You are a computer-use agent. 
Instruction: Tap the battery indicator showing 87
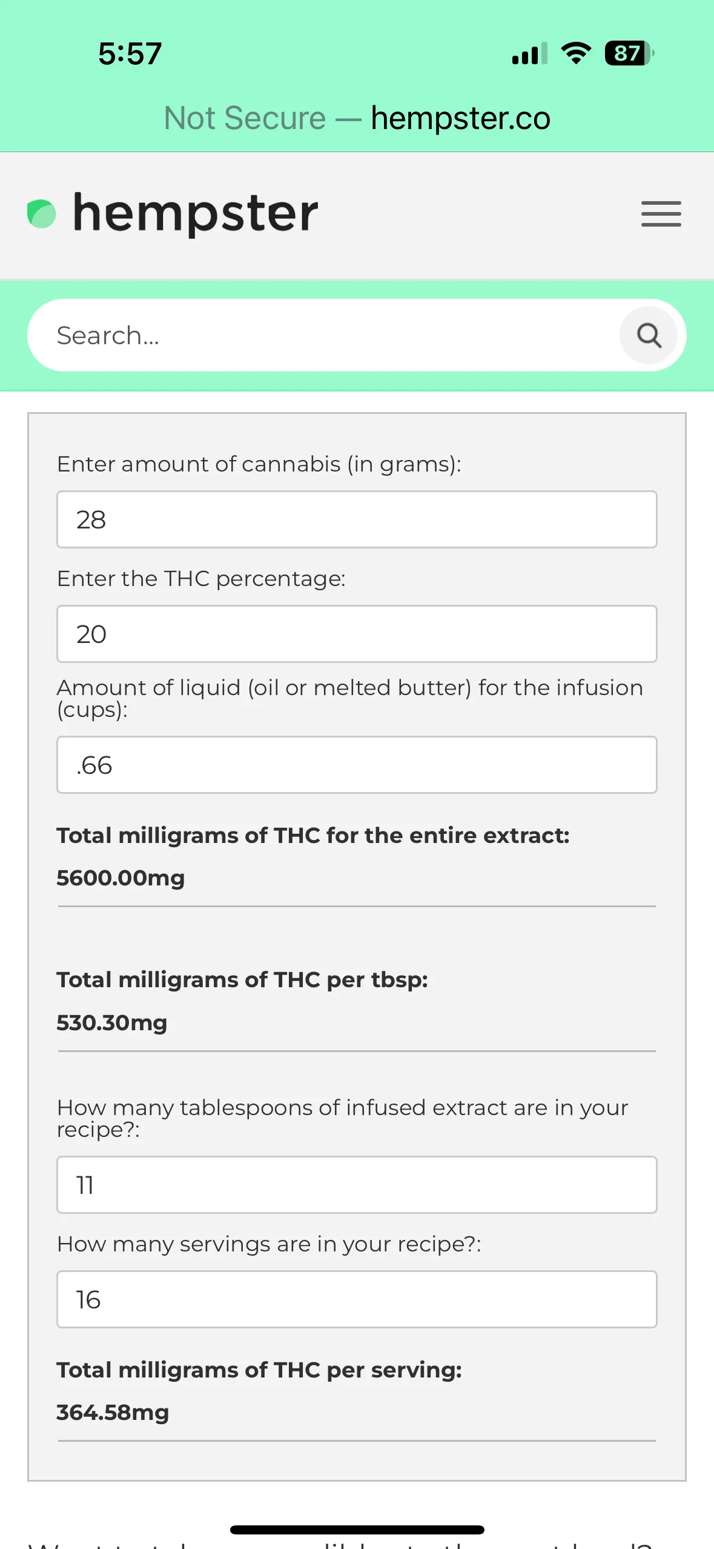(629, 53)
